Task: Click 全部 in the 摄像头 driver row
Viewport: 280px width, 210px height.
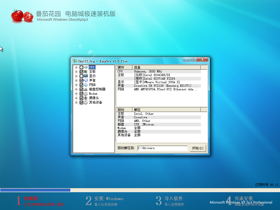Action: [137, 131]
